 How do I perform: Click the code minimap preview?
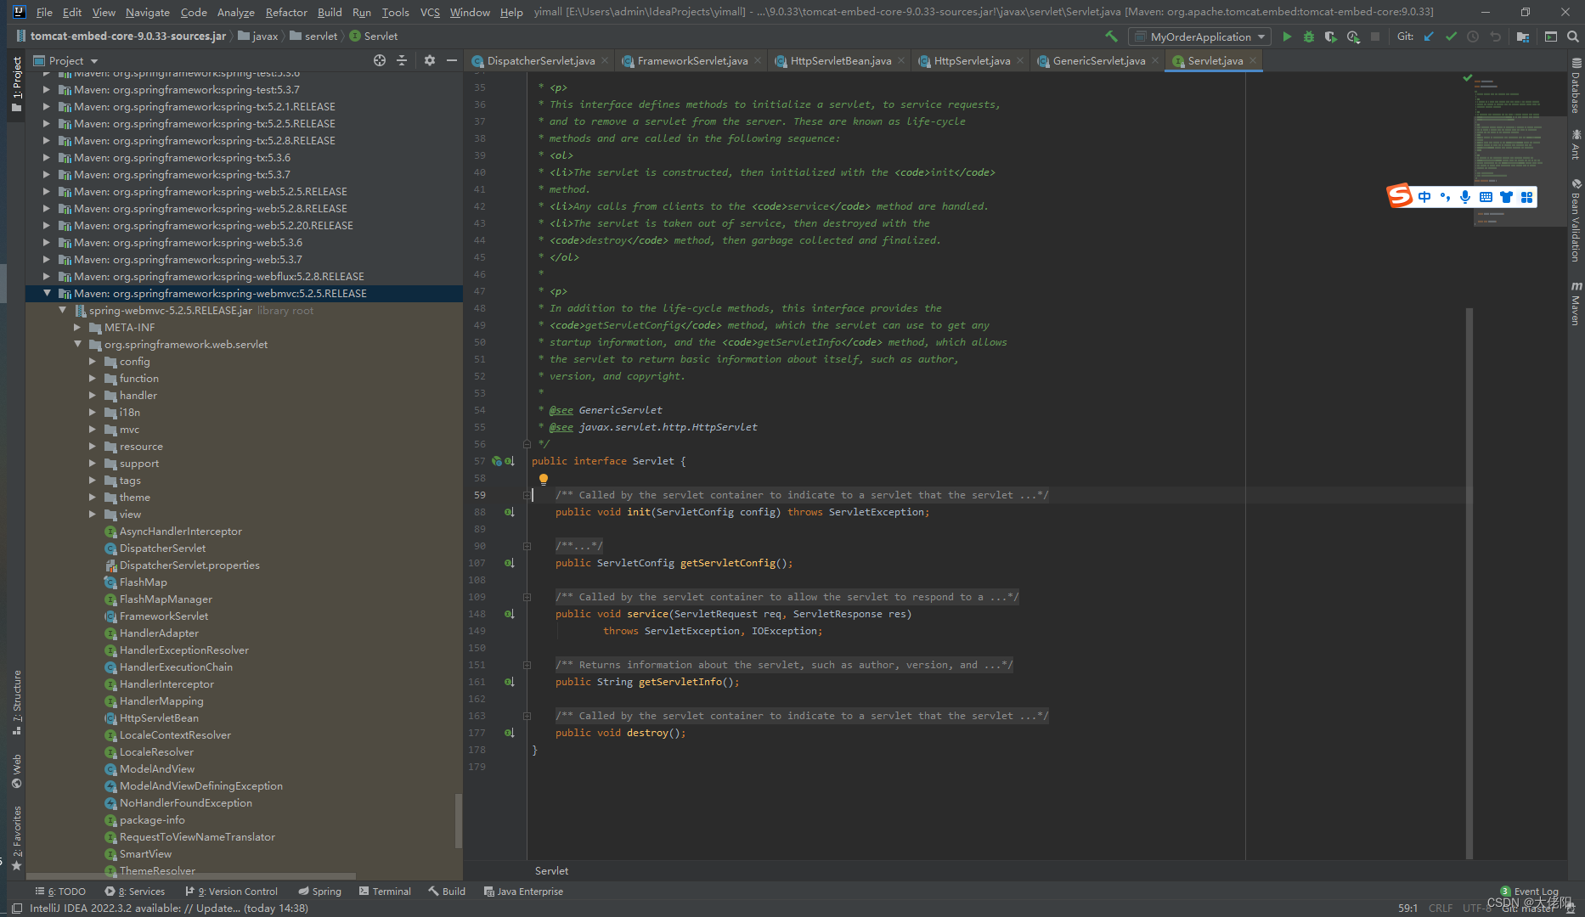1519,153
